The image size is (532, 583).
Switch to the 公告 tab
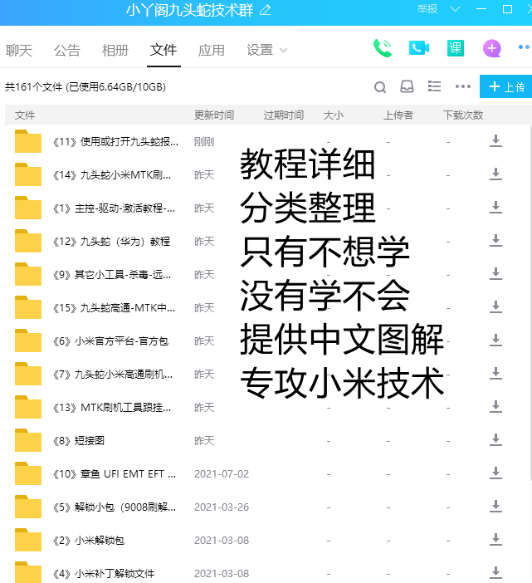67,50
